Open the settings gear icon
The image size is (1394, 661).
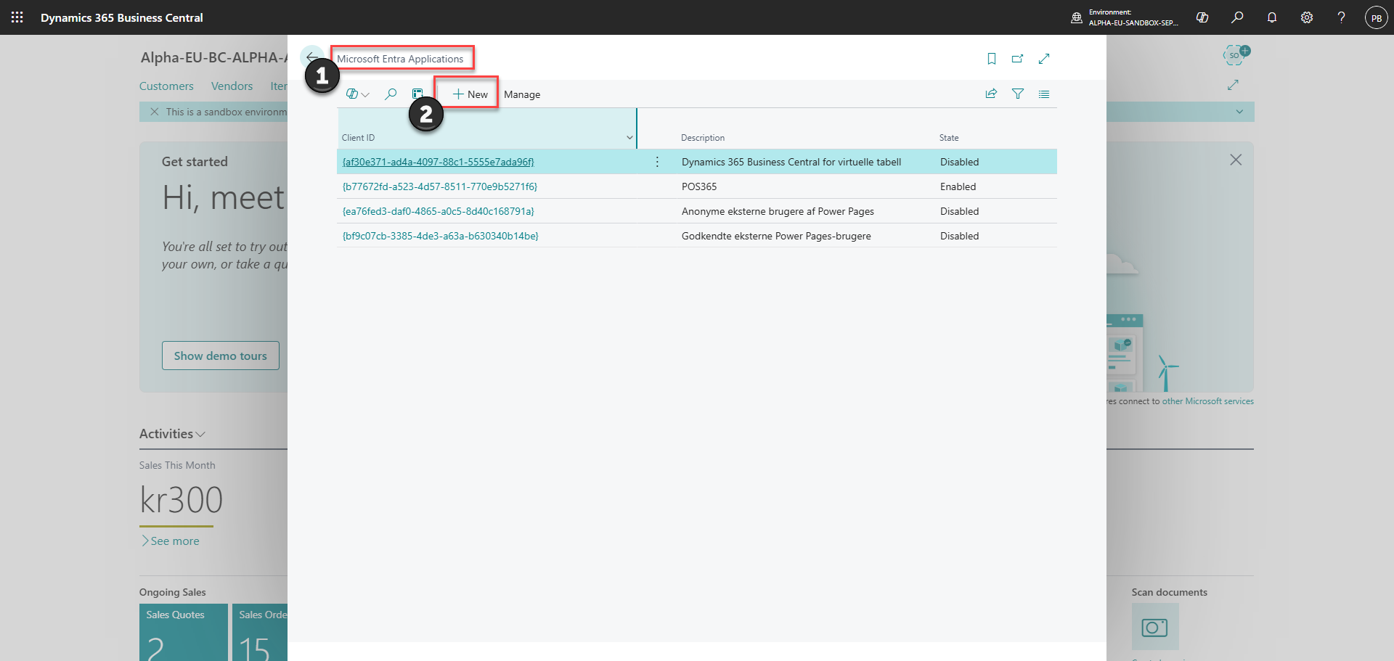1307,17
